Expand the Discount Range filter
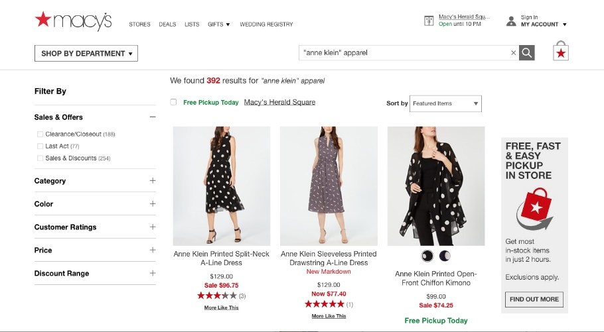This screenshot has height=332, width=604. 153,273
